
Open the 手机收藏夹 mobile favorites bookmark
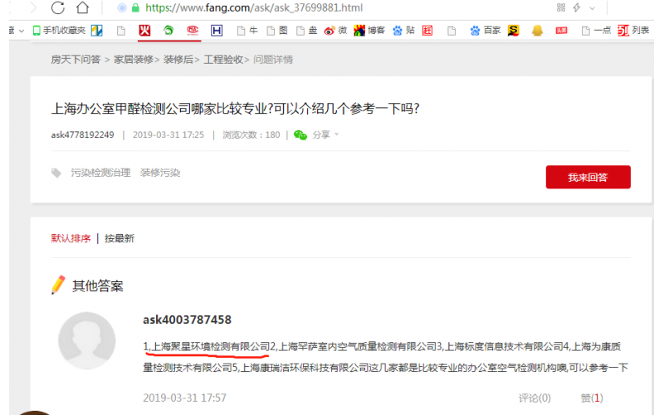coord(59,31)
